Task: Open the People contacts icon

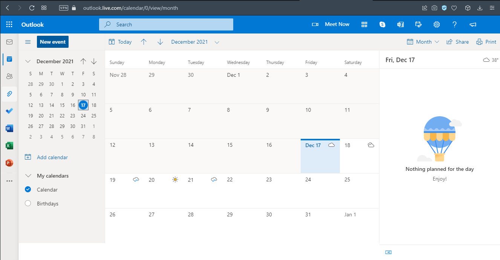Action: (9, 76)
